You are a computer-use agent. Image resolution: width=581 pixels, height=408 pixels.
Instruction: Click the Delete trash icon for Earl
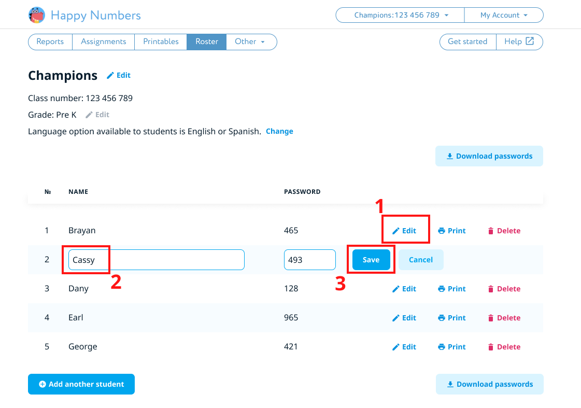click(x=491, y=318)
